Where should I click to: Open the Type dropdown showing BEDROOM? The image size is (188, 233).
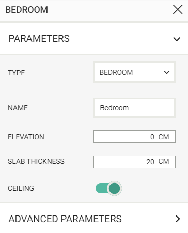click(134, 72)
